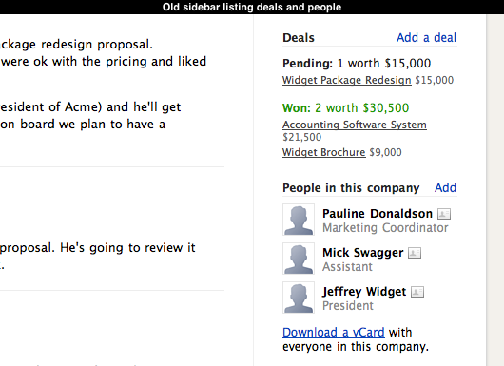Click the Marketing Coordinator title text

(385, 228)
